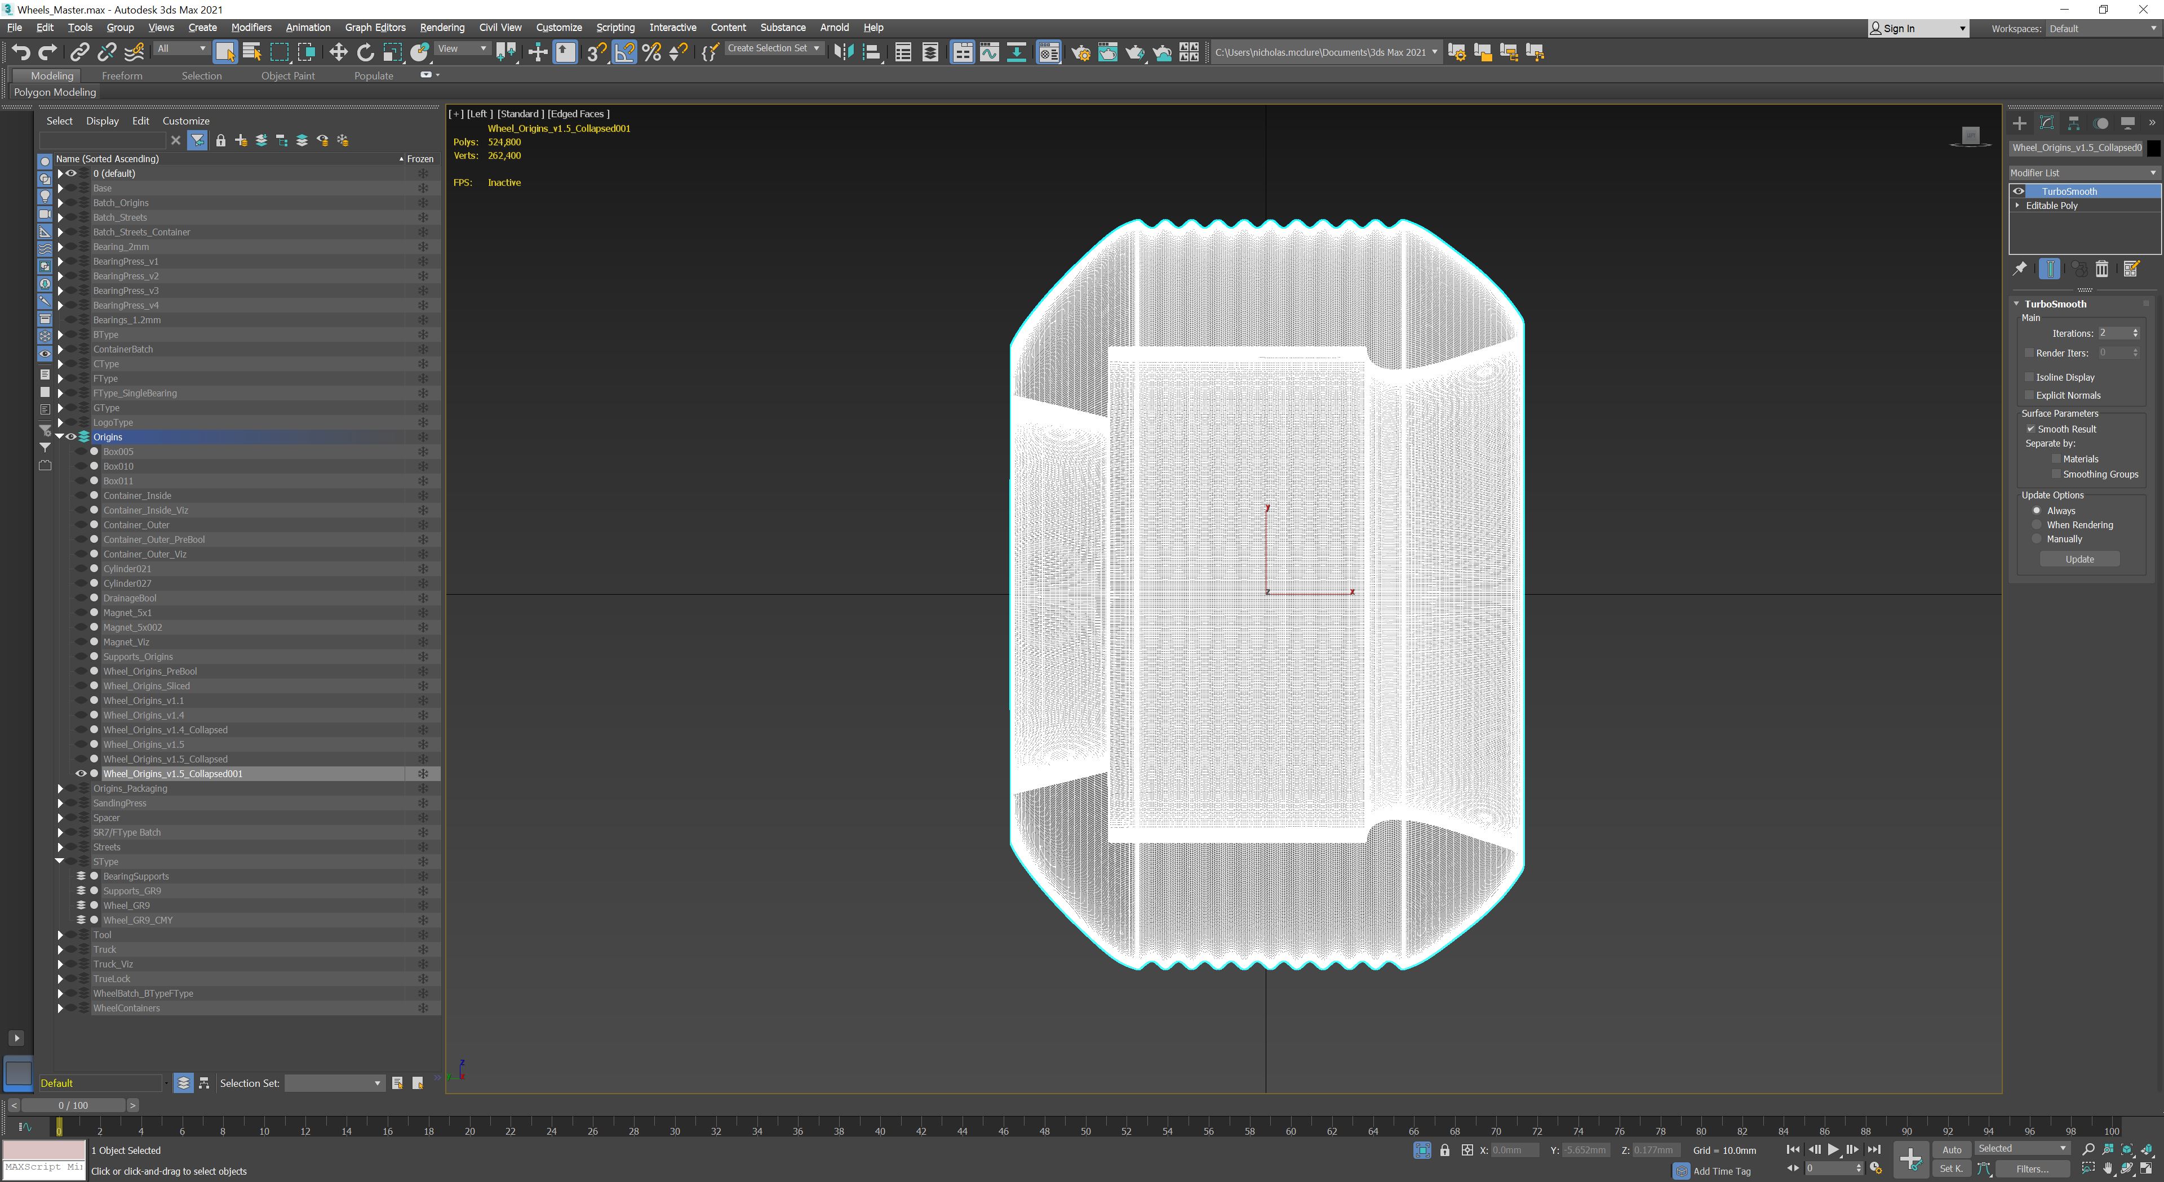Check Separate by Smoothing Groups checkbox
The image size is (2164, 1182).
click(2056, 474)
